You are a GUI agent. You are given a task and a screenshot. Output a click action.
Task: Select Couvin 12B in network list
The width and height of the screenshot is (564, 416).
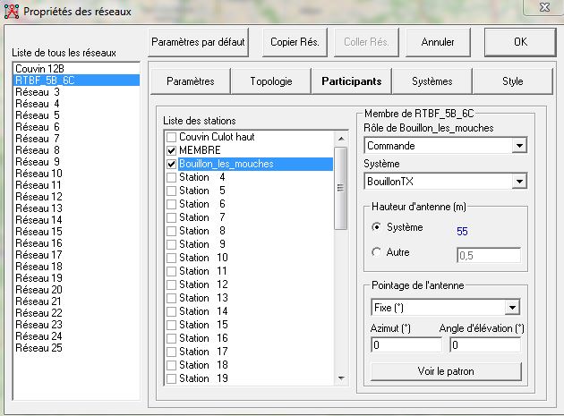coord(77,69)
